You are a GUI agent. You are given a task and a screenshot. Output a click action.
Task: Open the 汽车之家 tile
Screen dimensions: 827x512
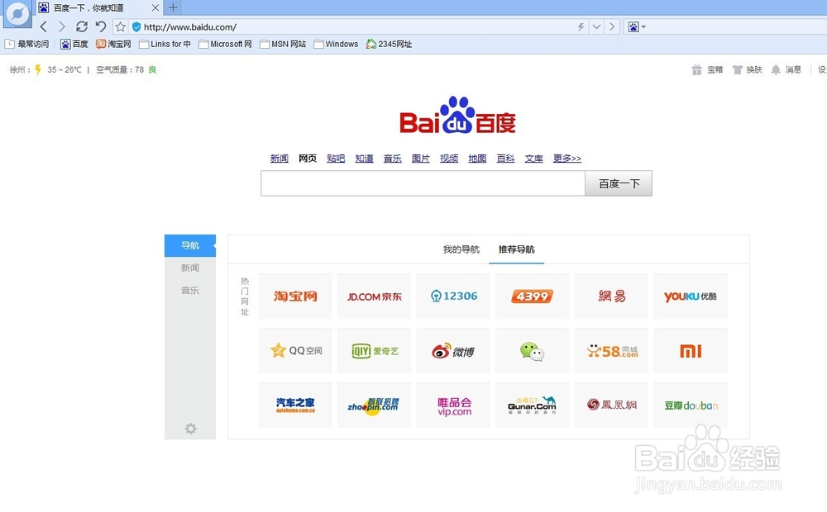pos(295,405)
